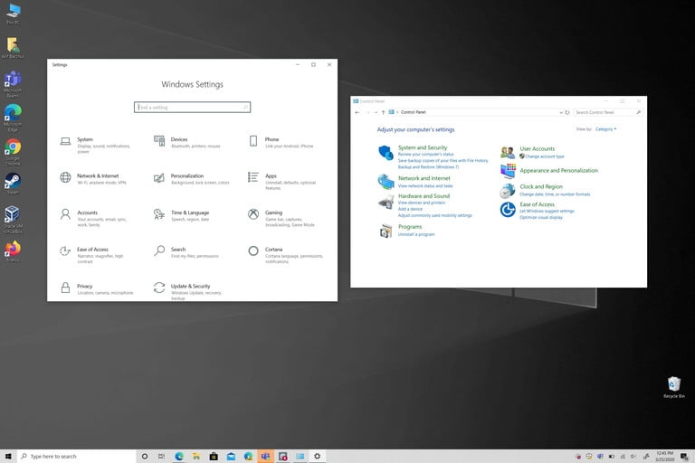Click the Ease of Access icon in Control Panel

click(x=508, y=210)
